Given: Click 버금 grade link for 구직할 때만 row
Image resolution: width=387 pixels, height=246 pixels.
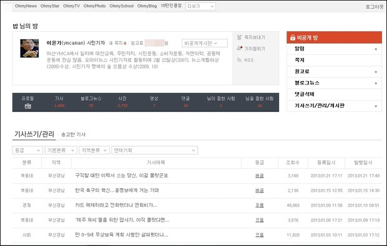Looking at the screenshot, I should pyautogui.click(x=260, y=176).
